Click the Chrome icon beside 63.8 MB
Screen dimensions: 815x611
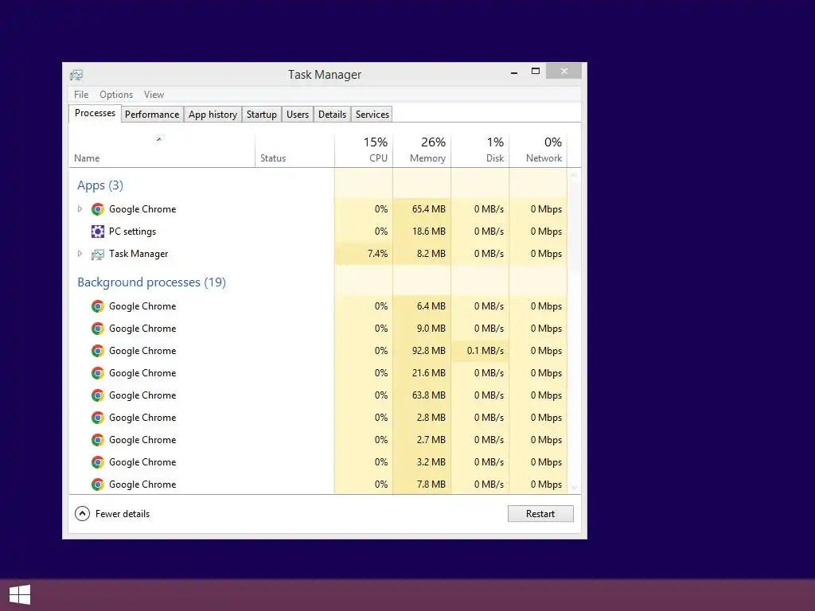click(97, 396)
